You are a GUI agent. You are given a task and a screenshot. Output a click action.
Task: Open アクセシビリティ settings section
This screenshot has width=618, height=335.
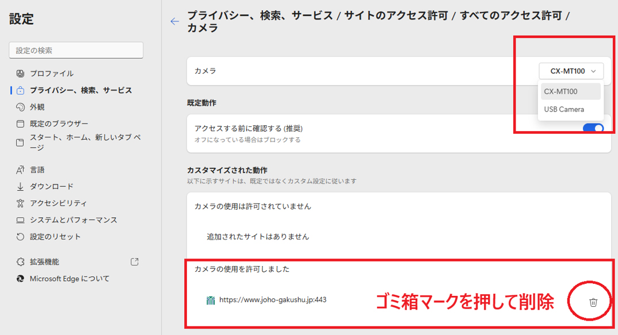(x=58, y=203)
